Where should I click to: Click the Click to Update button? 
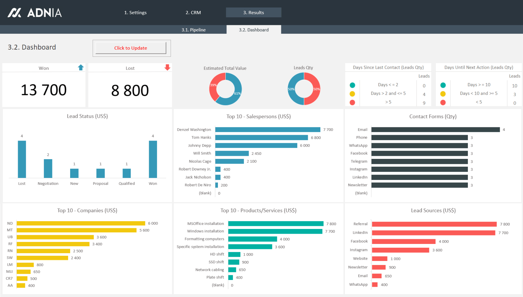tap(131, 48)
